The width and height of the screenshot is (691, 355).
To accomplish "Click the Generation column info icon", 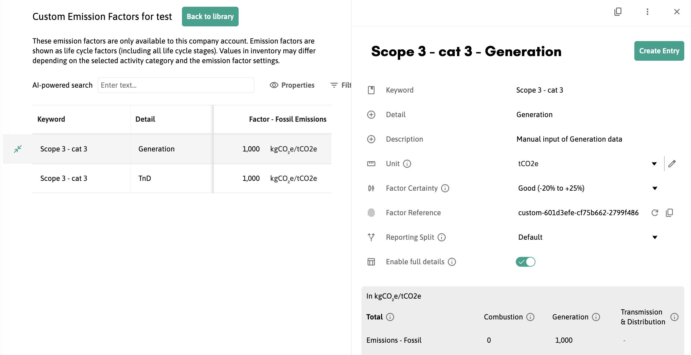I will [596, 317].
